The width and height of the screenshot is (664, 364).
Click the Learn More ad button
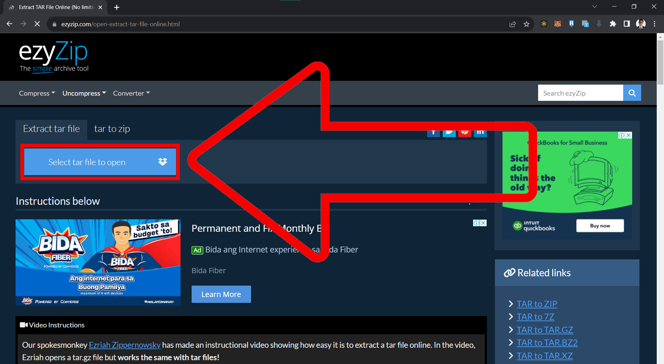(x=221, y=294)
